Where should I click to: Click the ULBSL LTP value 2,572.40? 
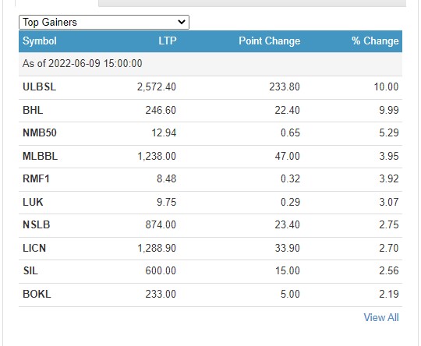coord(157,87)
